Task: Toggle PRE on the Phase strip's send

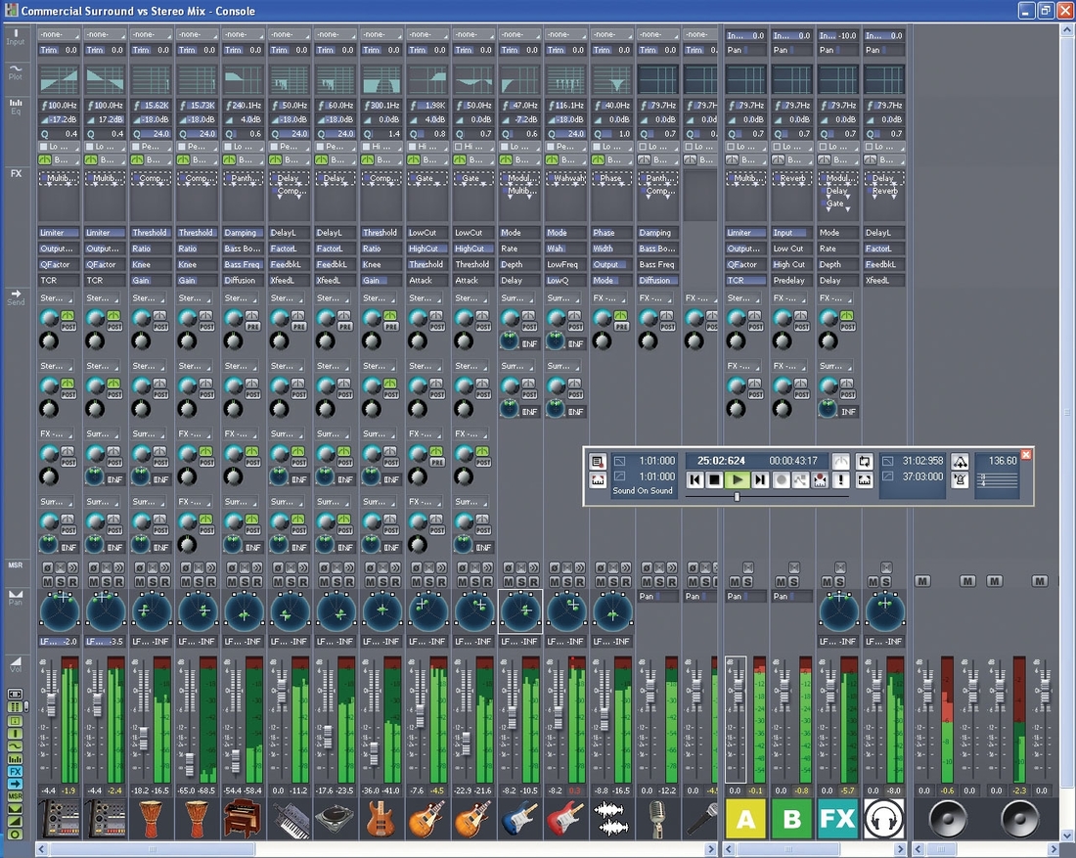Action: click(622, 327)
